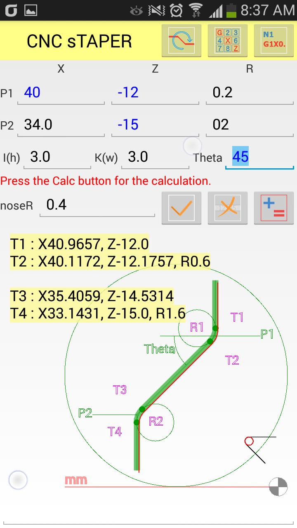Tap the 8:37 AM clock
Screen dimensions: 297x528
point(267,10)
